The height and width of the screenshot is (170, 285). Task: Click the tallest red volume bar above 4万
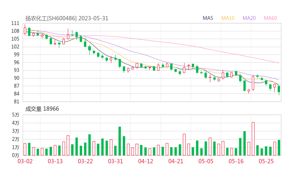click(x=253, y=139)
